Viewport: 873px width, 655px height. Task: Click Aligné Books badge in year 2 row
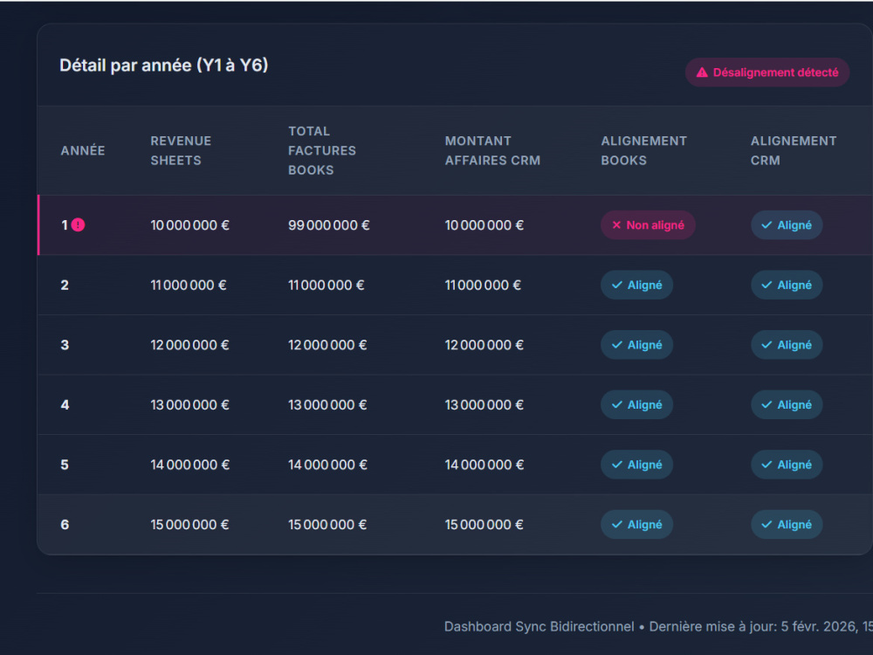(637, 286)
